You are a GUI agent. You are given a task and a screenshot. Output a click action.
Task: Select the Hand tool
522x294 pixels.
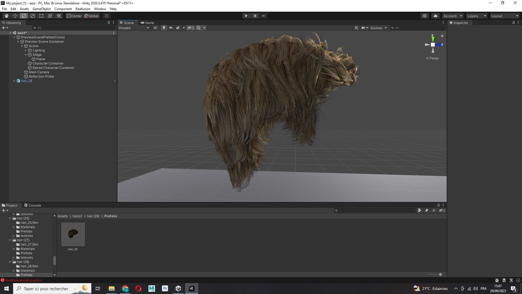point(6,16)
